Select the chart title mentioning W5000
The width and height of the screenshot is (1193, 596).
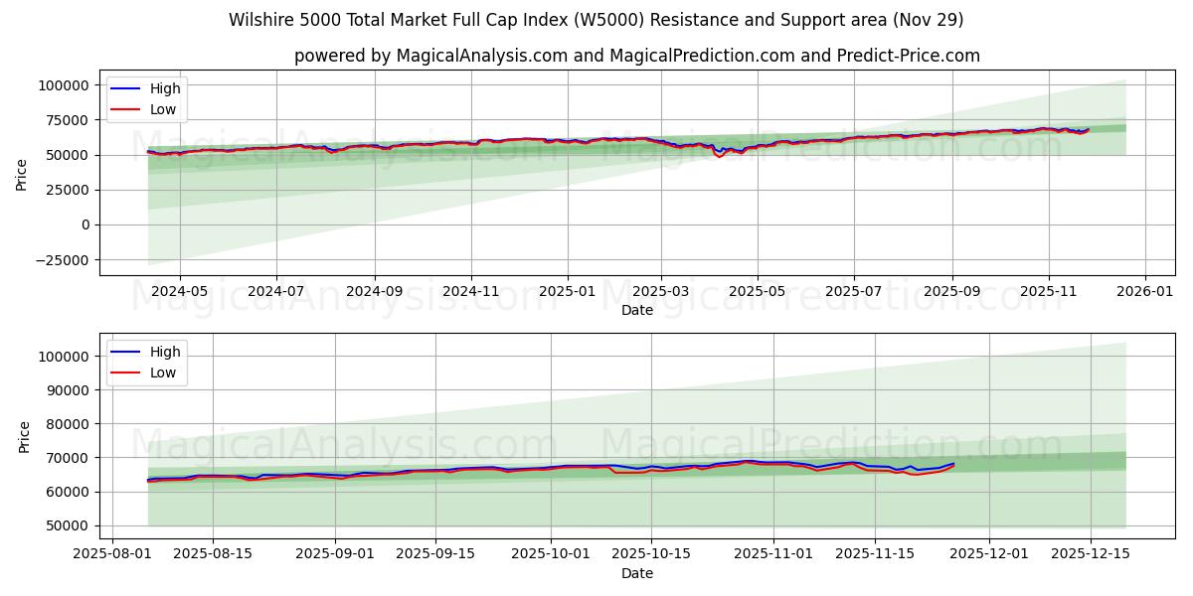click(596, 18)
